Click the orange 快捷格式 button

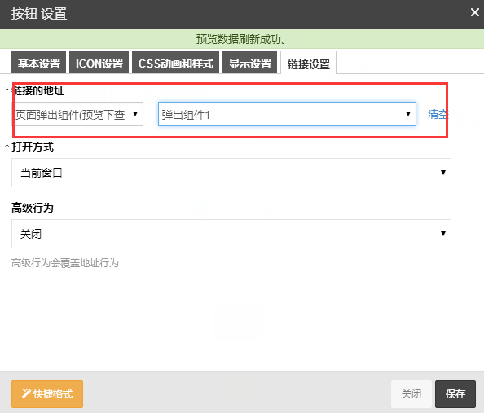(47, 394)
